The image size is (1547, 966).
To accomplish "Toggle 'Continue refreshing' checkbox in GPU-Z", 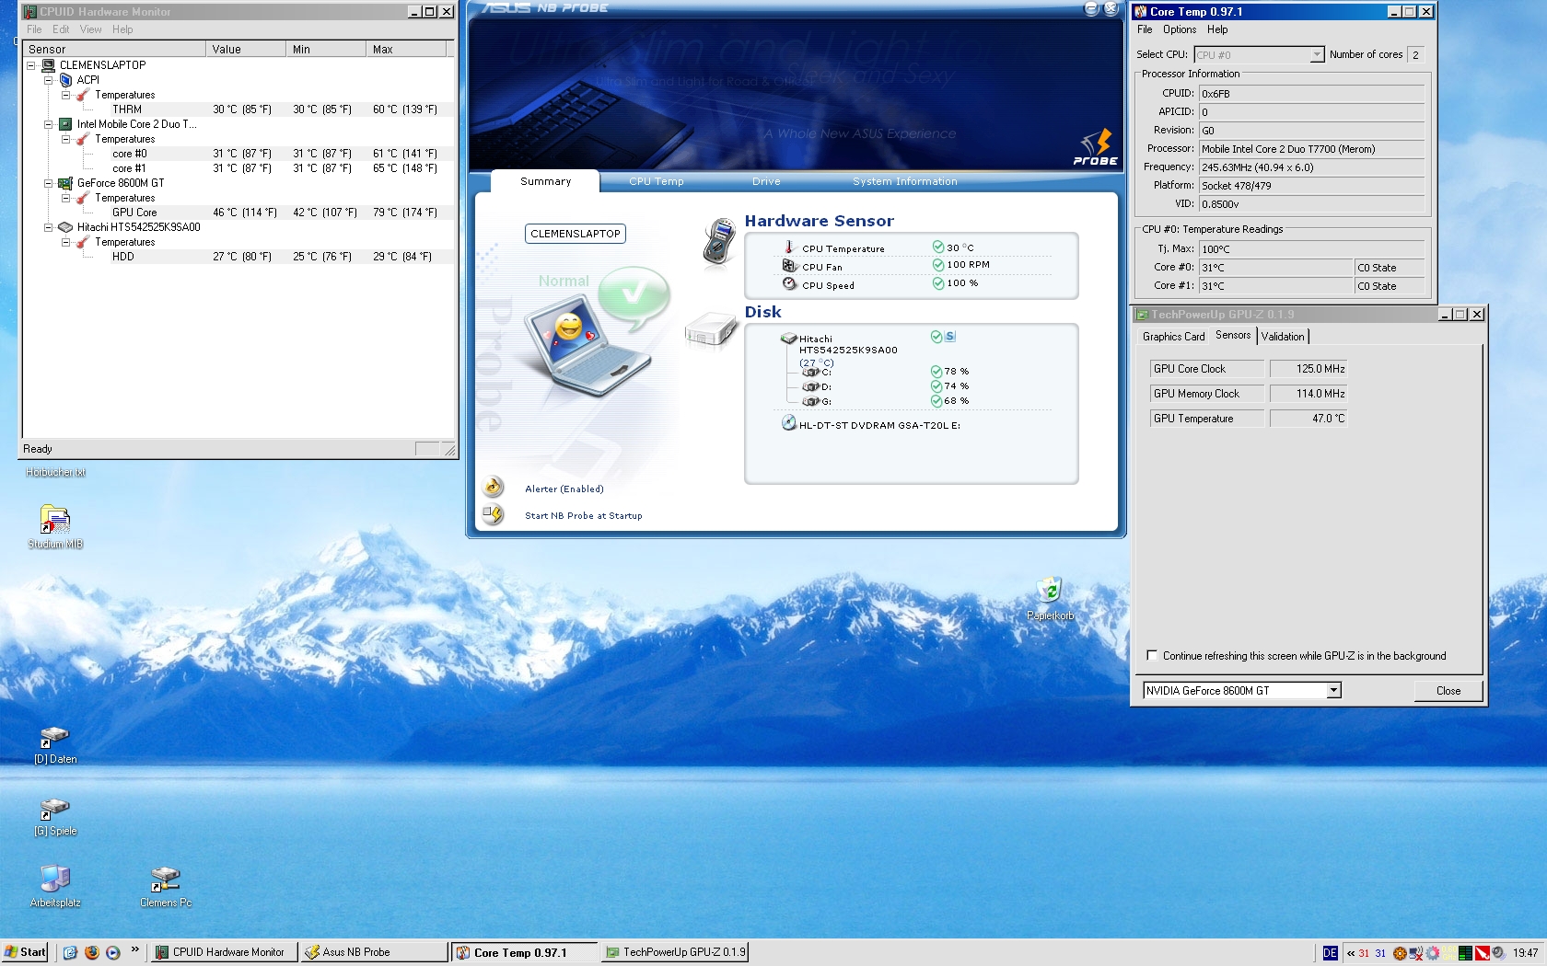I will tap(1152, 655).
